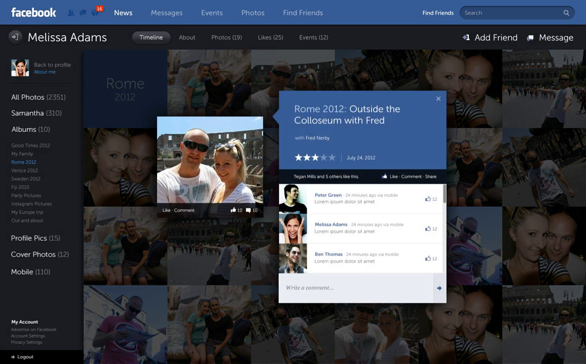Like Ben Thomas's comment with thumbs-up
586x364 pixels.
[428, 258]
